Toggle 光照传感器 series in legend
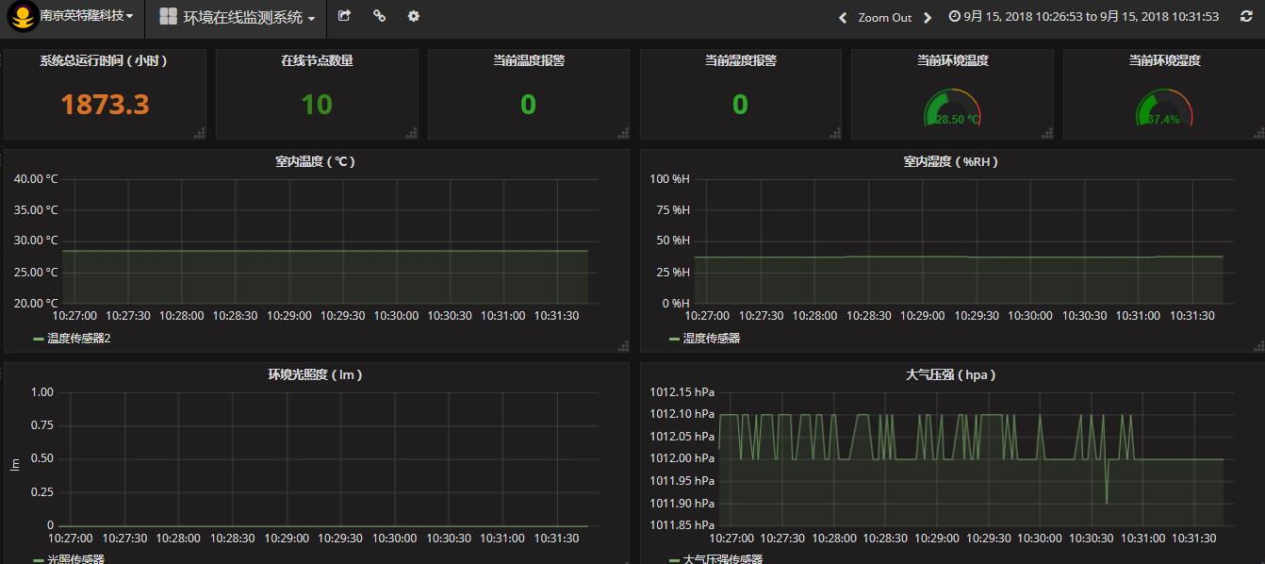1265x564 pixels. click(75, 558)
